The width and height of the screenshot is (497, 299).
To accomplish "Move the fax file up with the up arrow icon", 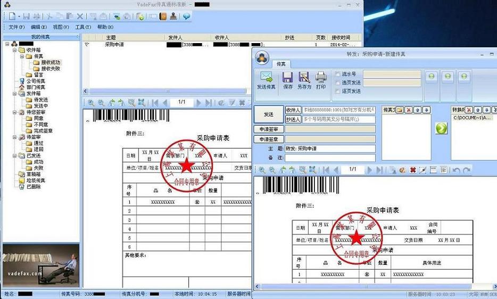I will (417, 110).
